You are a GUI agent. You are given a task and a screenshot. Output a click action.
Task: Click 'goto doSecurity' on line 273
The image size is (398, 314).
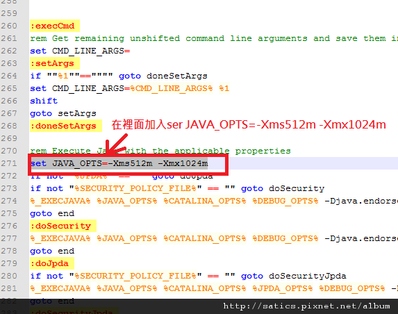click(x=283, y=188)
